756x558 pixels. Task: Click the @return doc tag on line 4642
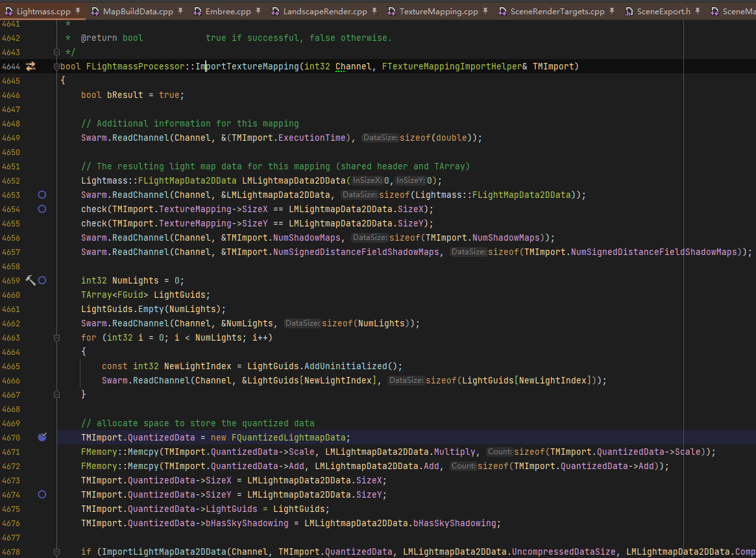[99, 38]
